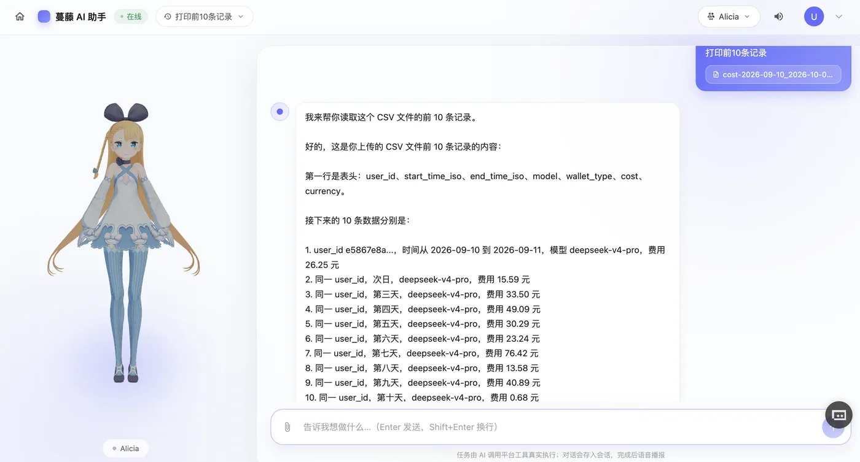Click record 6 with 费用 23.24 元
The width and height of the screenshot is (860, 462).
pyautogui.click(x=423, y=338)
